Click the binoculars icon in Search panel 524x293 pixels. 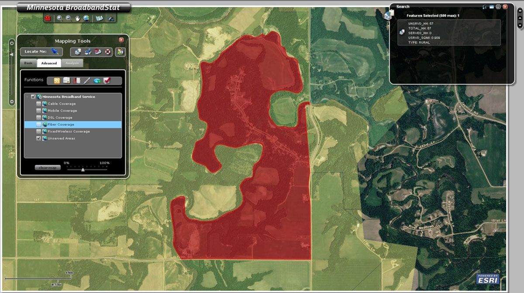[484, 7]
